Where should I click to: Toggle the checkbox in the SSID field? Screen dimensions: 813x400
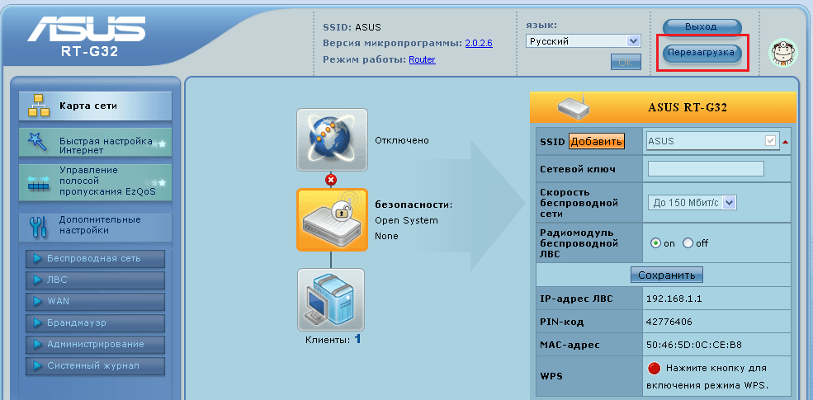point(770,141)
